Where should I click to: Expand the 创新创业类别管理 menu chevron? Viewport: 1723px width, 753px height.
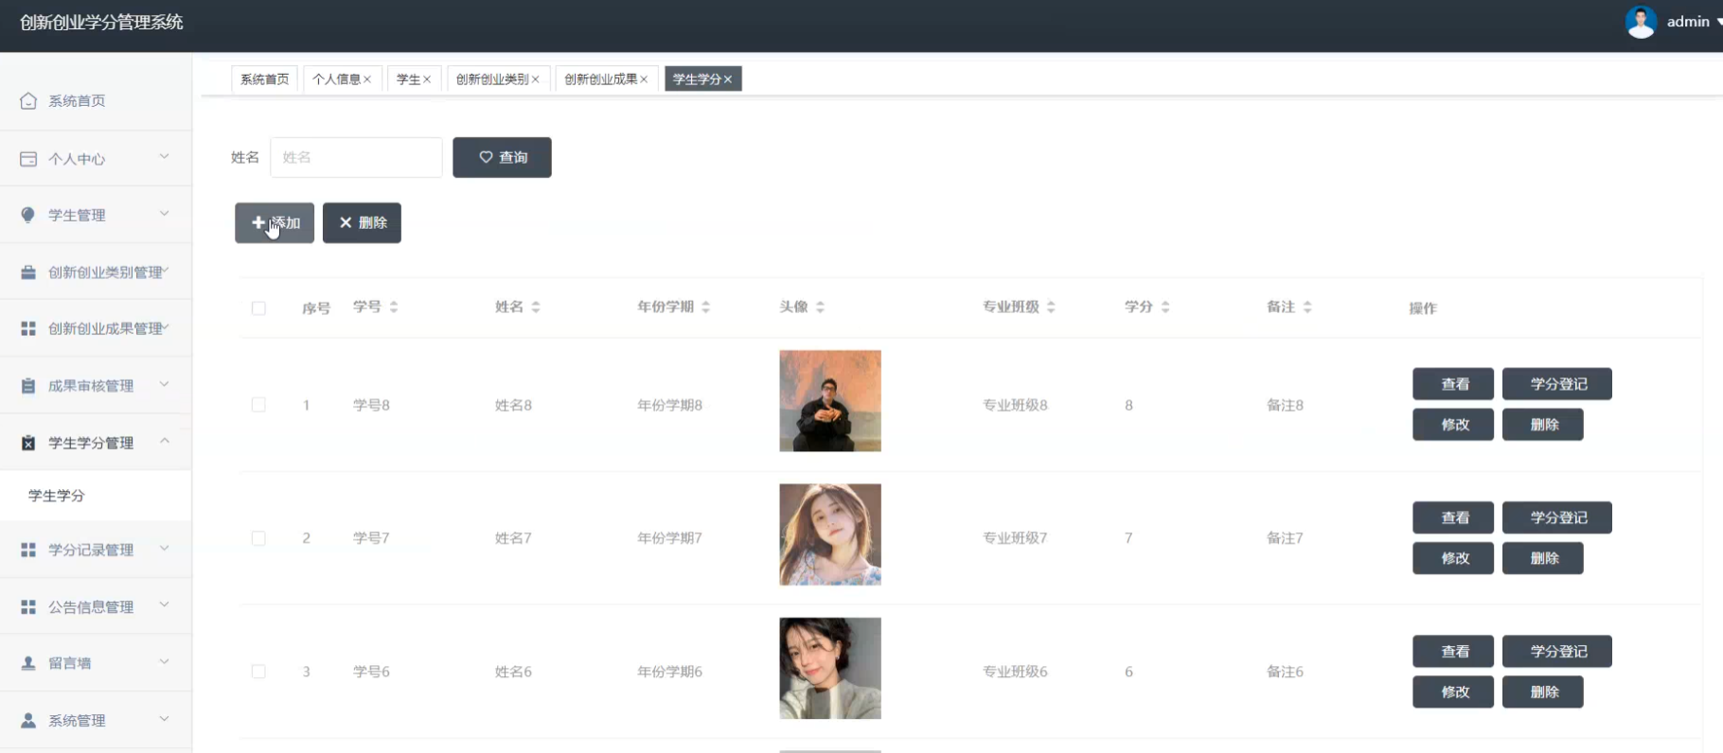pyautogui.click(x=166, y=271)
